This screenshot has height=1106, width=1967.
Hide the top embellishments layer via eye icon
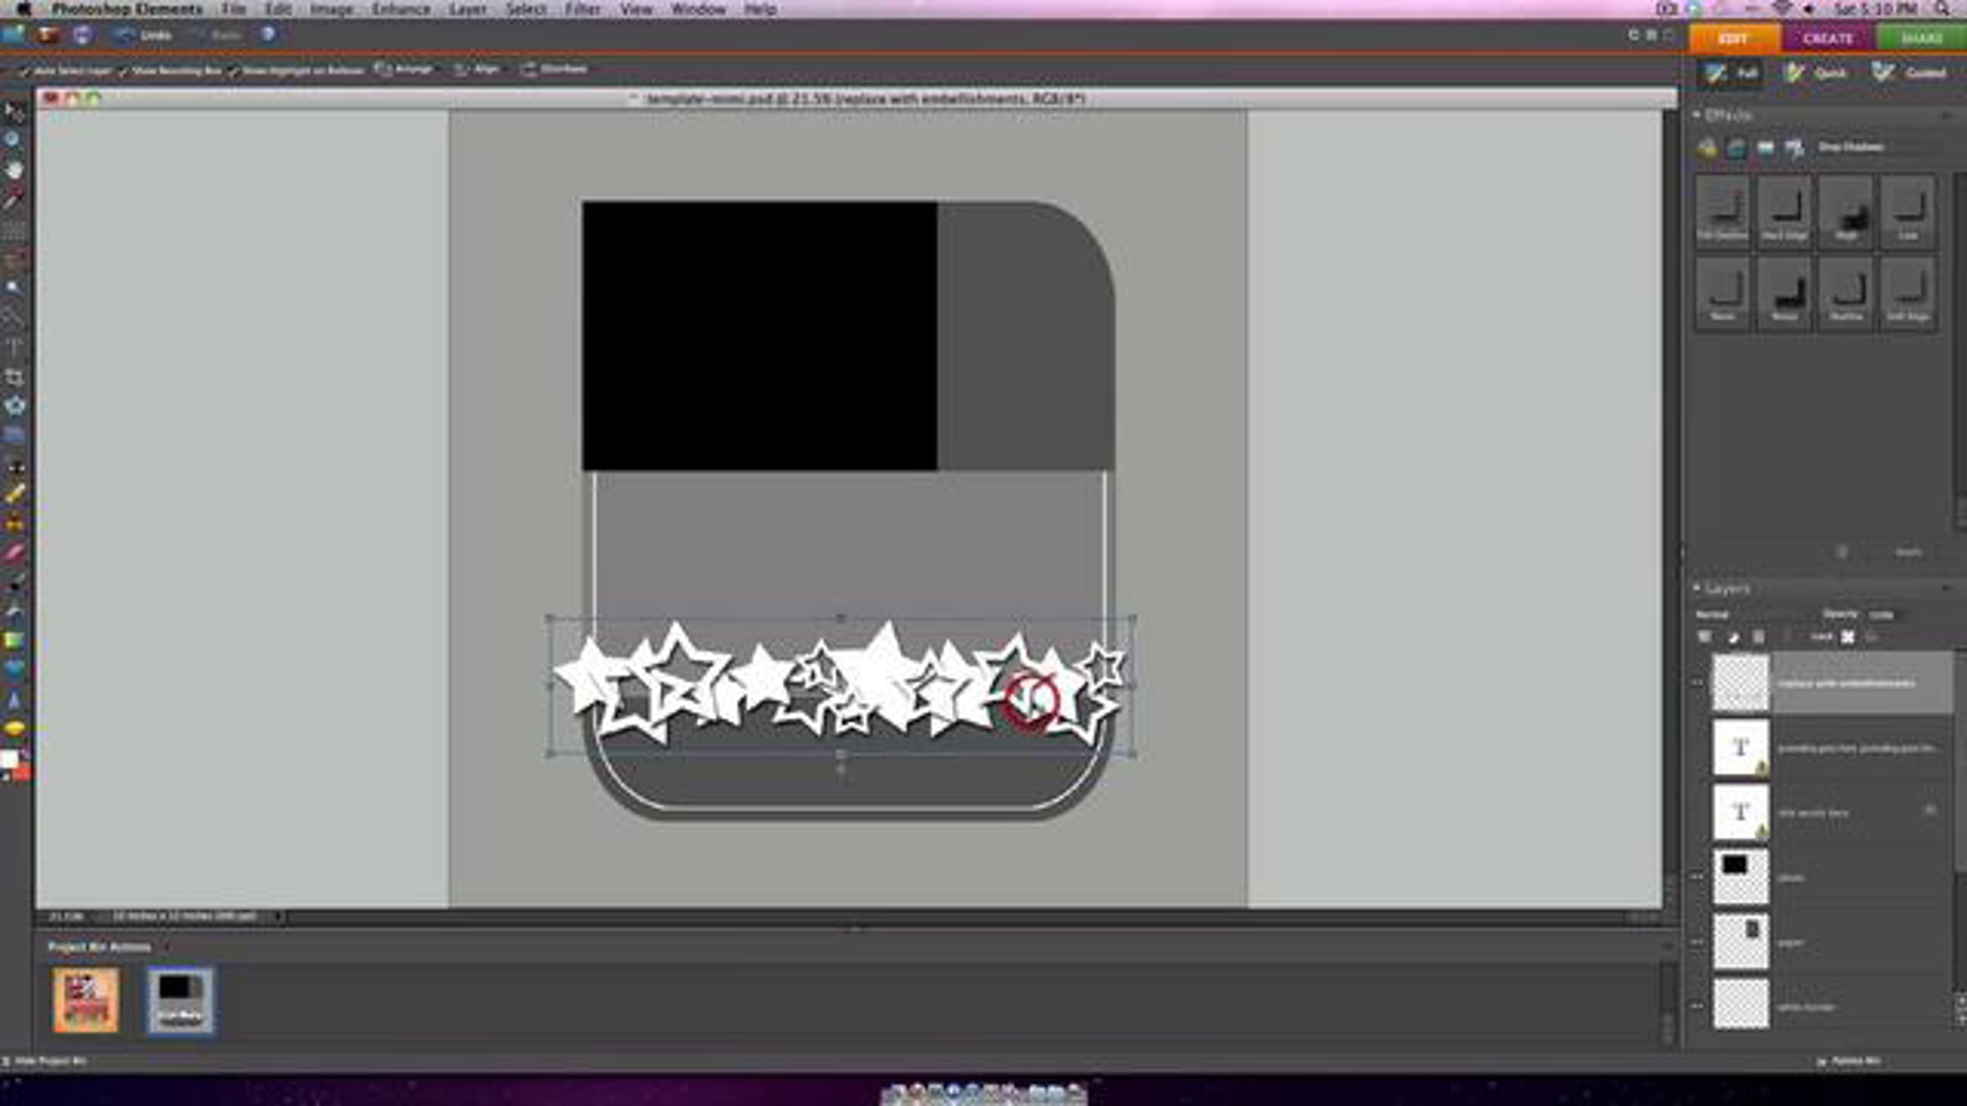[1698, 683]
